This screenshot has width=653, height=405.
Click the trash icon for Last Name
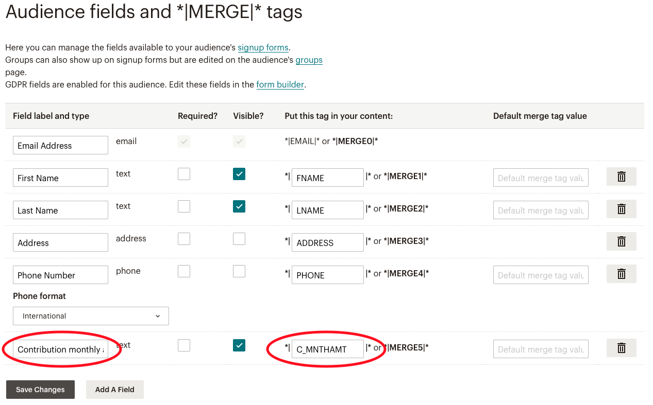pyautogui.click(x=621, y=209)
